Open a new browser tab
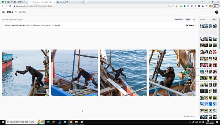220x125 pixels. pyautogui.click(x=86, y=2)
